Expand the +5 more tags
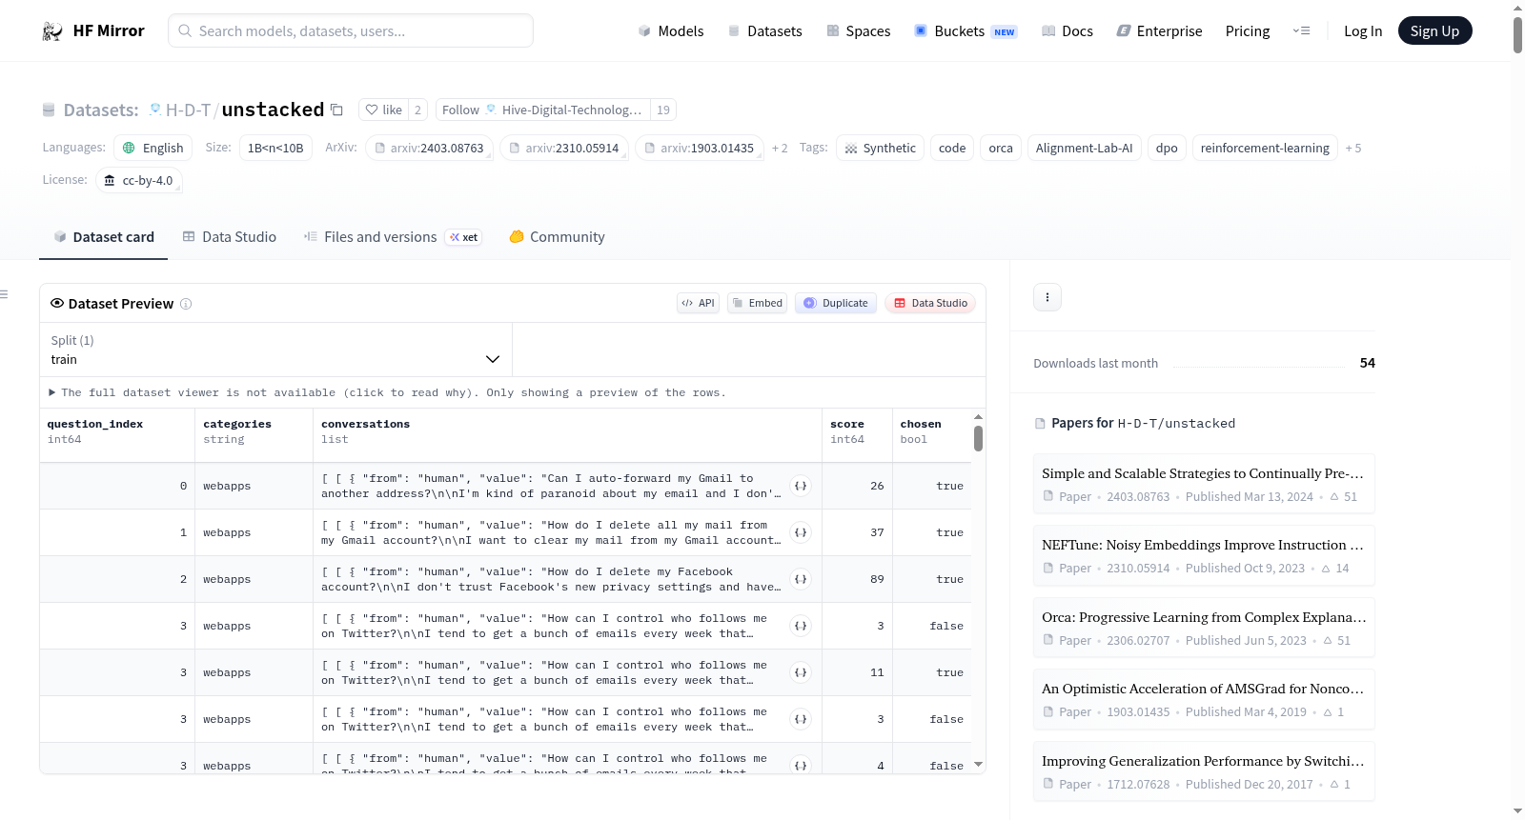The width and height of the screenshot is (1525, 820). pos(1353,148)
